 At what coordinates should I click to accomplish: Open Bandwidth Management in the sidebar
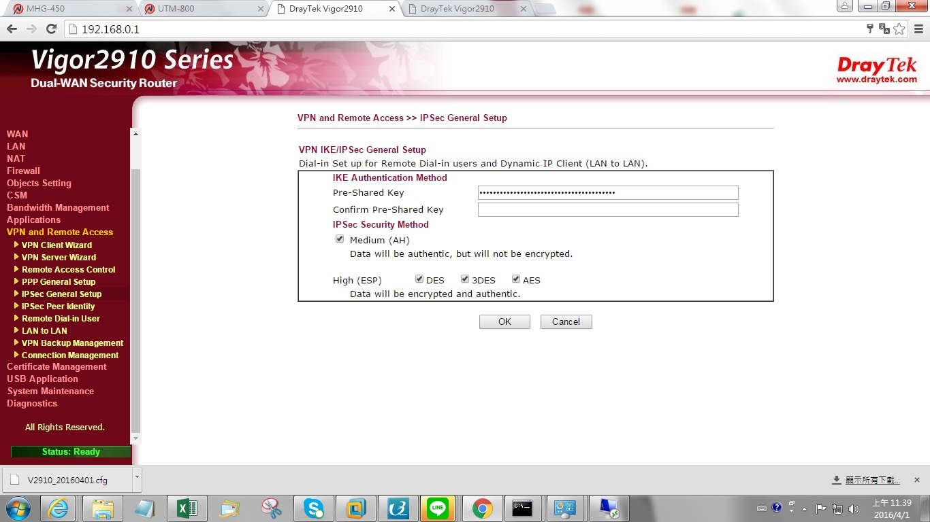click(x=58, y=207)
